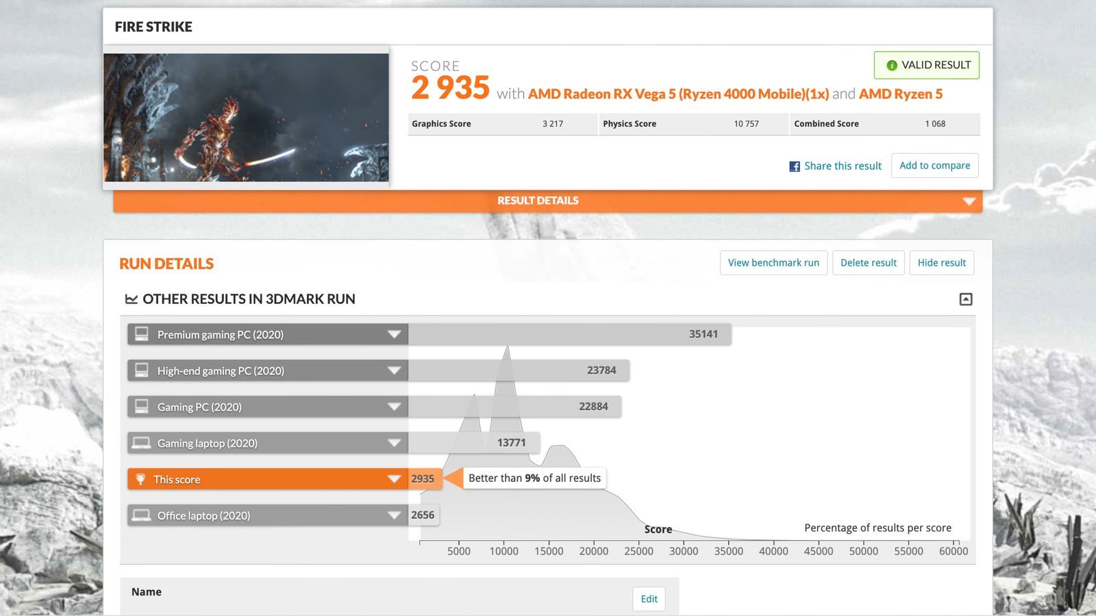1096x616 pixels.
Task: Click the large 2 935 overall score
Action: [450, 88]
